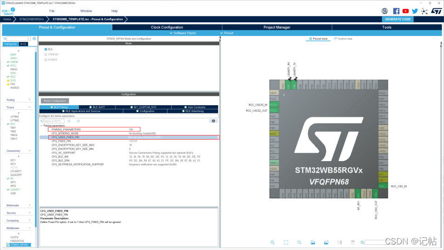The width and height of the screenshot is (444, 250).
Task: Open the BLE GATT tab
Action: pyautogui.click(x=97, y=107)
